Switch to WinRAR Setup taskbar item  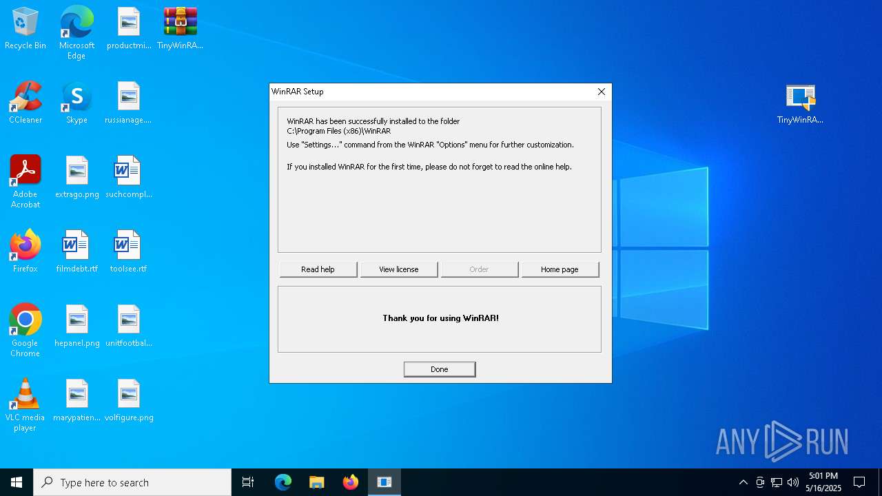click(384, 482)
